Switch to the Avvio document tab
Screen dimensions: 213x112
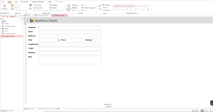point(29,16)
